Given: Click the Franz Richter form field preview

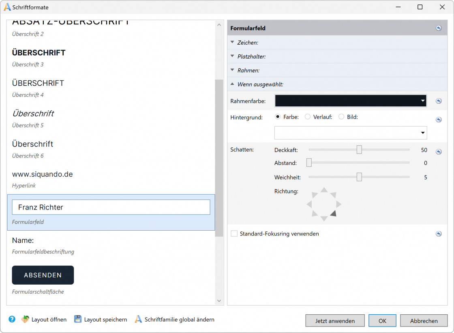Looking at the screenshot, I should pos(111,207).
